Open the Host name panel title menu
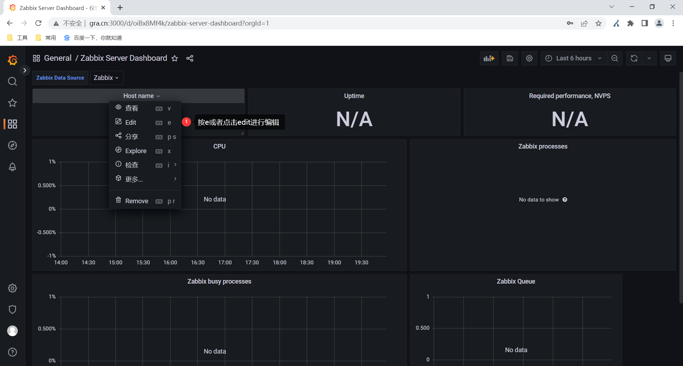 coord(142,96)
